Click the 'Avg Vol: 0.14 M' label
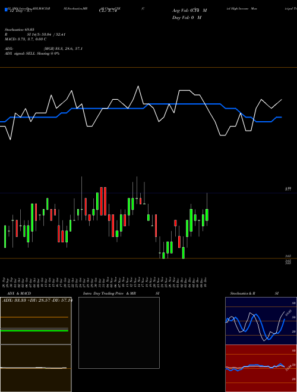The height and width of the screenshot is (392, 297). coord(189,11)
